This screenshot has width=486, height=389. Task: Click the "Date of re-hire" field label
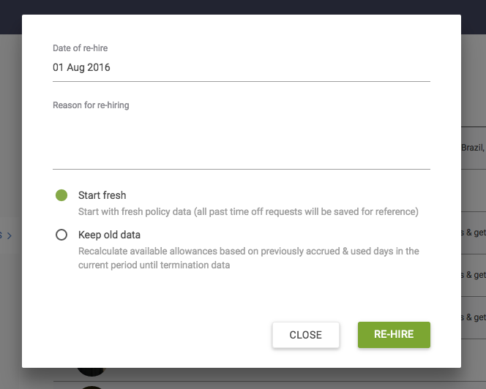tap(81, 48)
